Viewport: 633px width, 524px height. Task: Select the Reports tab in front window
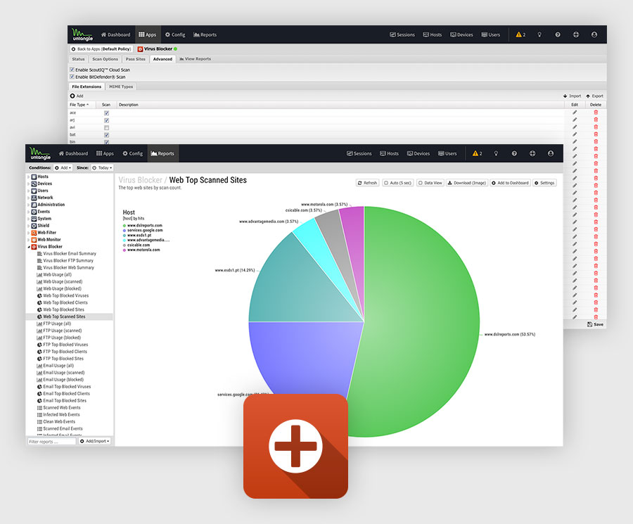coord(162,153)
